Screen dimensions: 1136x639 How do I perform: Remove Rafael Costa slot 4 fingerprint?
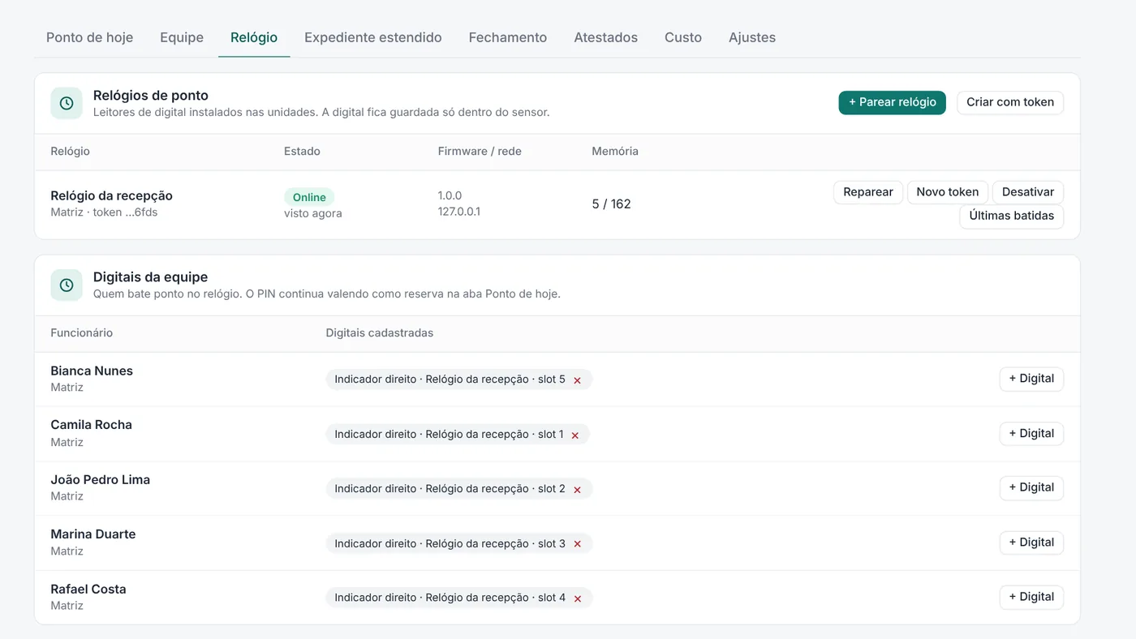click(x=578, y=598)
